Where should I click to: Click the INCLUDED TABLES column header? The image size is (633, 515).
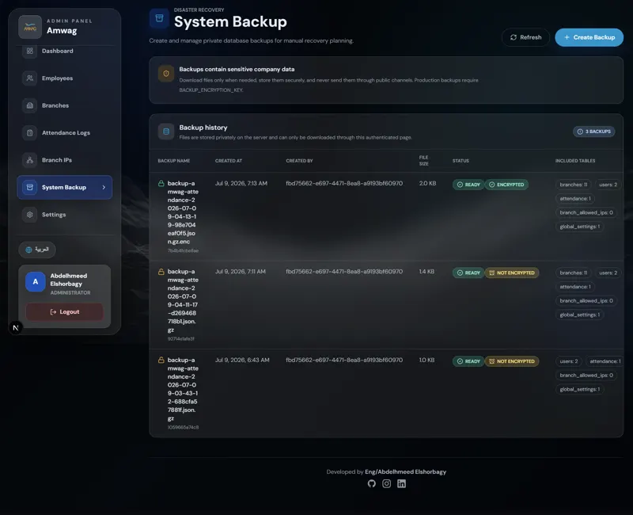click(x=575, y=161)
